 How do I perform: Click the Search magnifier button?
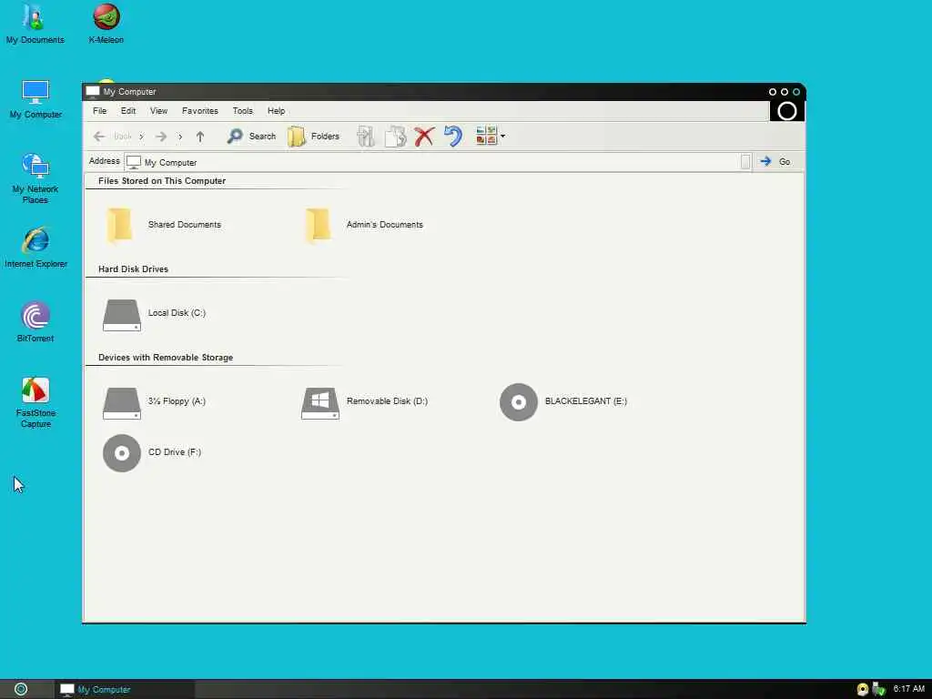point(251,137)
